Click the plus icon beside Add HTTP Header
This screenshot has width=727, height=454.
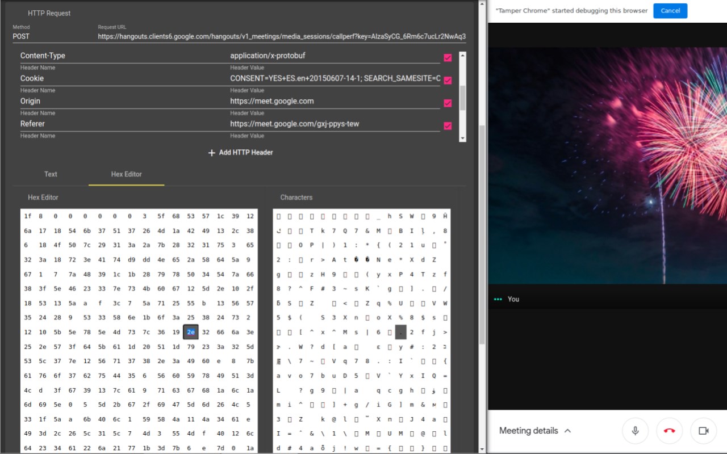pyautogui.click(x=212, y=153)
